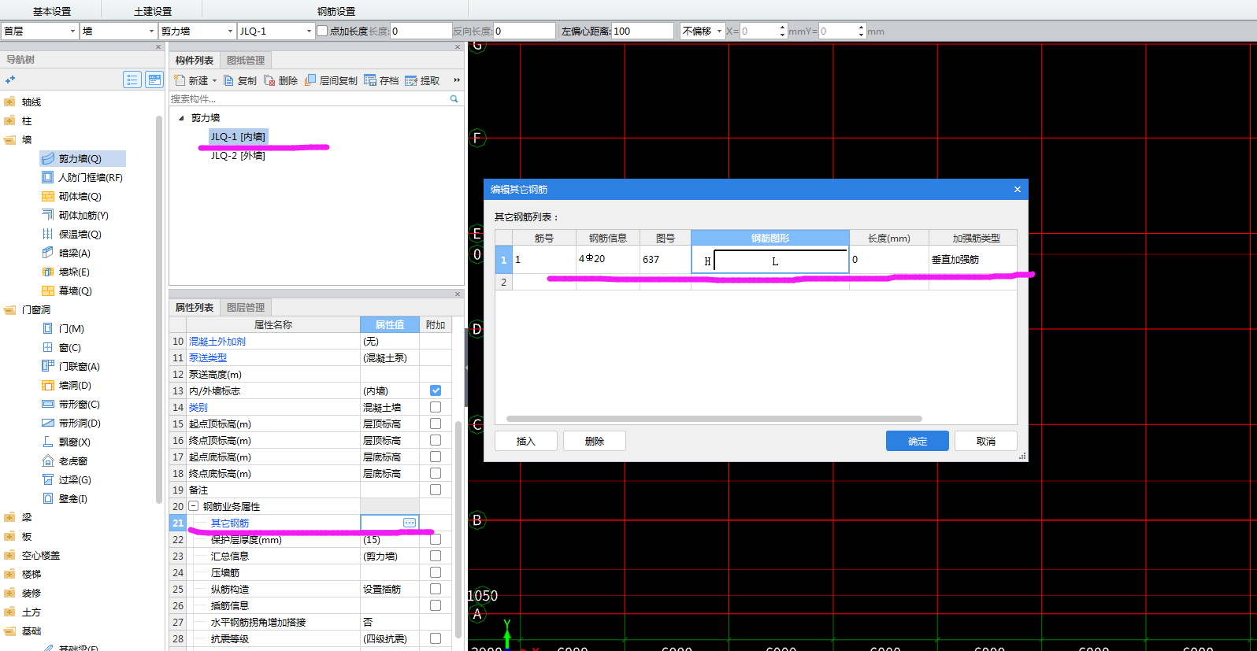
Task: Open the 基本设置 menu tab
Action: [x=52, y=11]
